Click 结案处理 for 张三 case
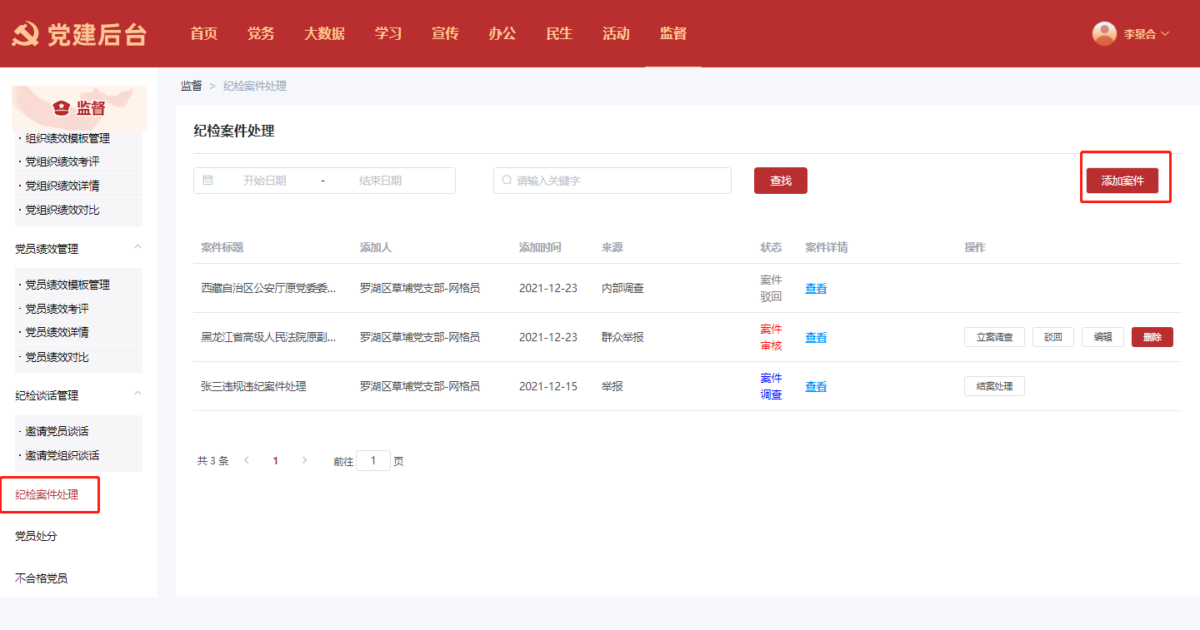The height and width of the screenshot is (630, 1200). click(x=994, y=386)
